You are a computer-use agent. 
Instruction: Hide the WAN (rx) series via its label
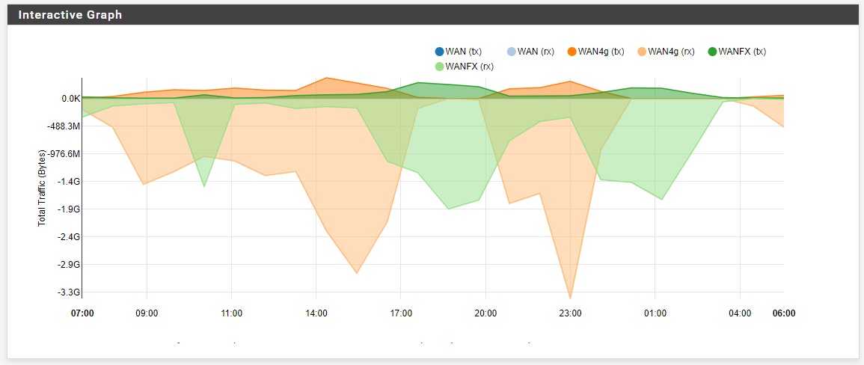click(536, 52)
